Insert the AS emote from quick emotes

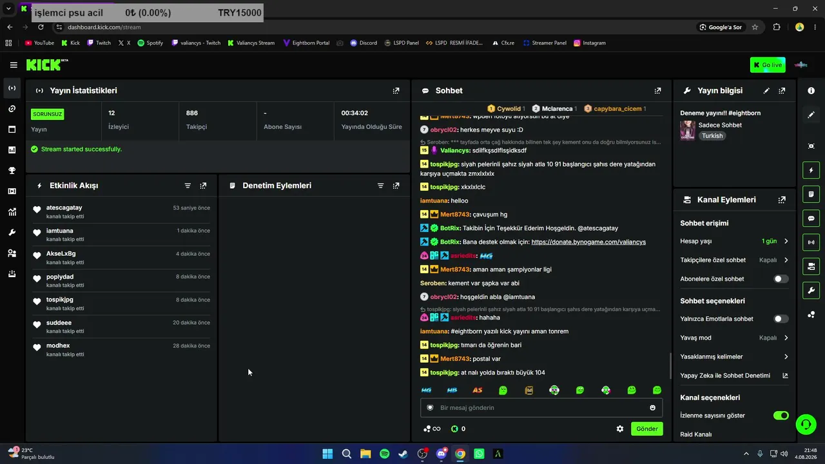tap(478, 390)
